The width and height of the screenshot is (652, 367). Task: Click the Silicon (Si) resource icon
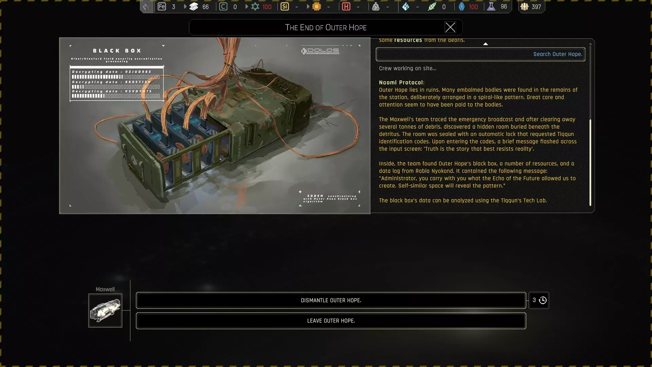pyautogui.click(x=285, y=6)
